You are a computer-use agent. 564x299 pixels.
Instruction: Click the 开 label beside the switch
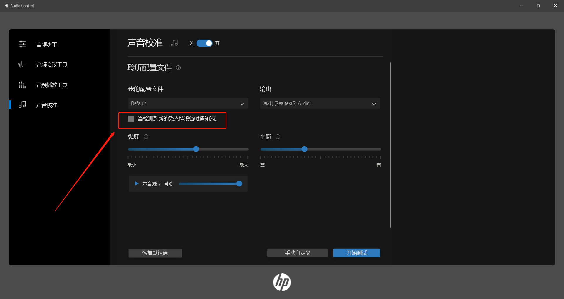(x=217, y=43)
